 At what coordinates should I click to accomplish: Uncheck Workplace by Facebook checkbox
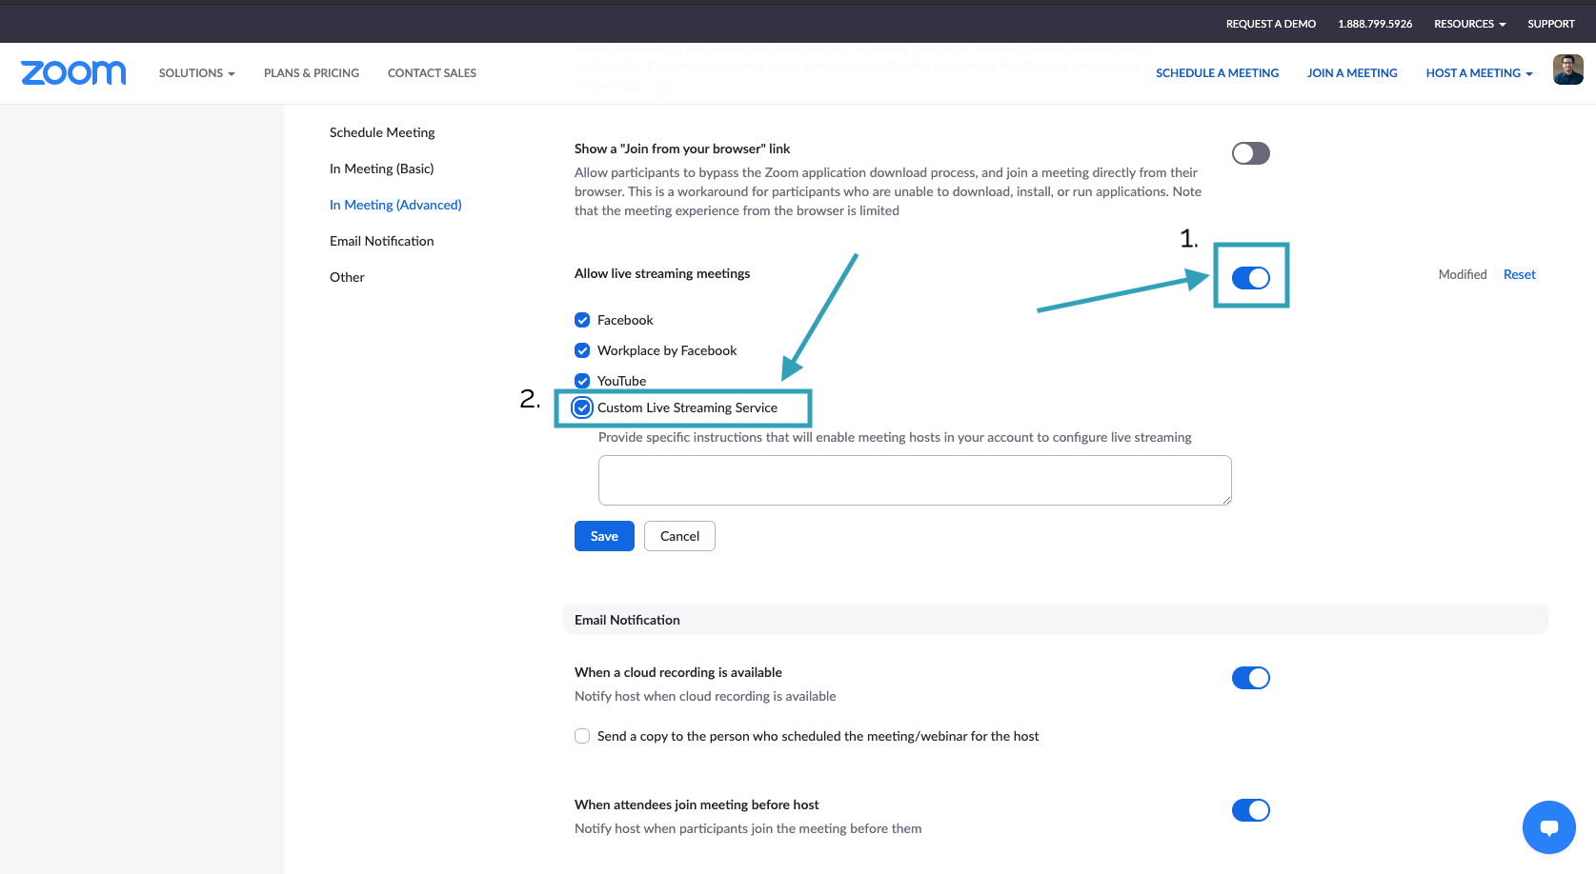pyautogui.click(x=582, y=350)
